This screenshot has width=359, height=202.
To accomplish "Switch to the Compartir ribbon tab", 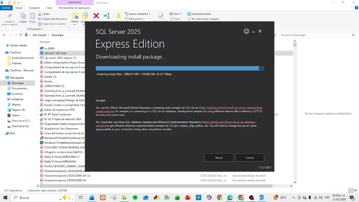I will point(34,8).
